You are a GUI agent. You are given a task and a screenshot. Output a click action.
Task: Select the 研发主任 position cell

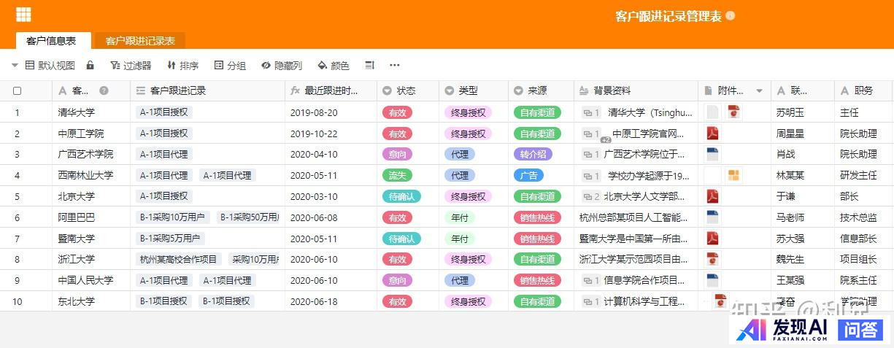tap(864, 175)
